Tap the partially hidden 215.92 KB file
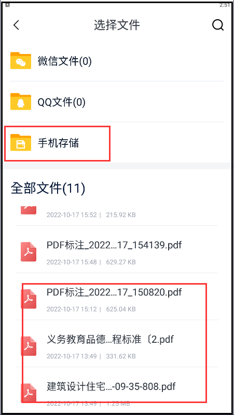The height and width of the screenshot is (415, 234). [117, 212]
